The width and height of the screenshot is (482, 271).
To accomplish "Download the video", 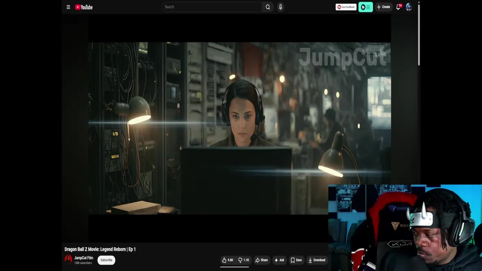I will [317, 260].
